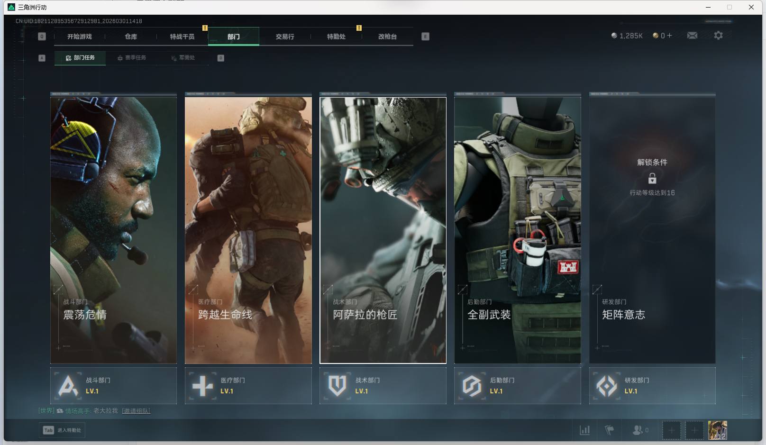
Task: Click the 三角洲行动 app logo in title bar
Action: (x=11, y=7)
